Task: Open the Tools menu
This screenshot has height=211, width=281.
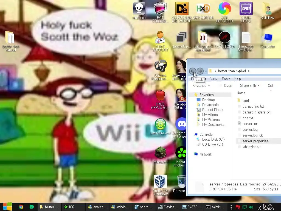Action: (226, 79)
